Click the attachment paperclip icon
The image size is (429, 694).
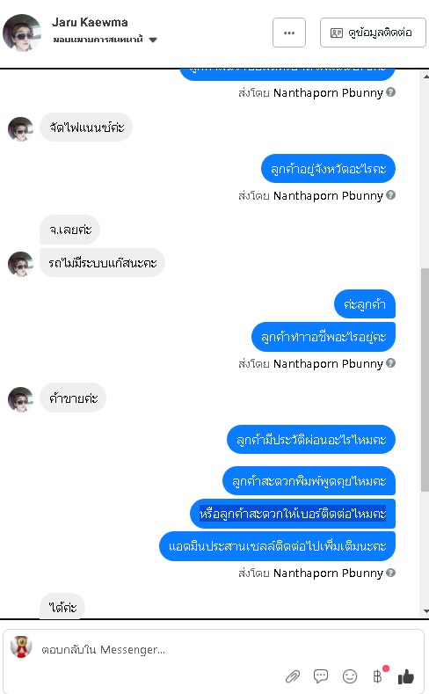tap(293, 676)
